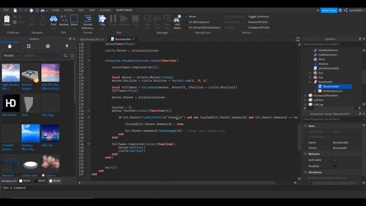The height and width of the screenshot is (206, 366).
Task: Open the Toolbox Inventory grid tab
Action: click(29, 46)
